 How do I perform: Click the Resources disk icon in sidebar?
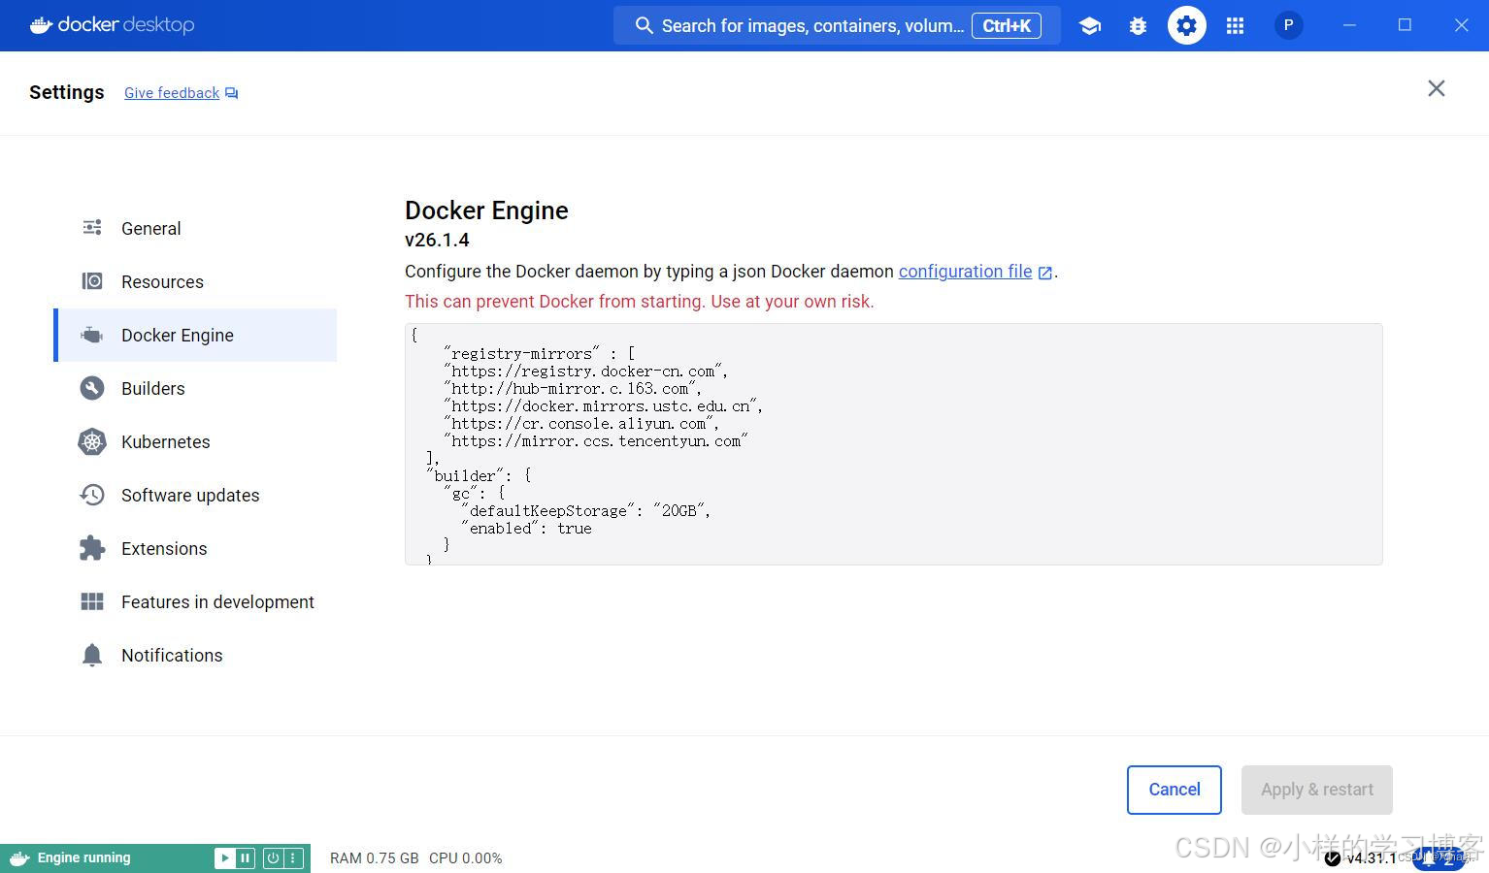[92, 281]
